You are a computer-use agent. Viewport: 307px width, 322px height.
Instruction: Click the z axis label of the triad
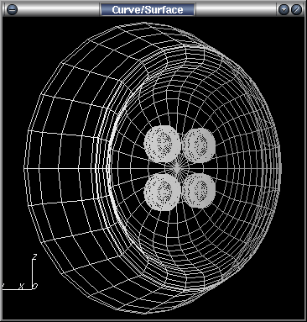click(35, 256)
